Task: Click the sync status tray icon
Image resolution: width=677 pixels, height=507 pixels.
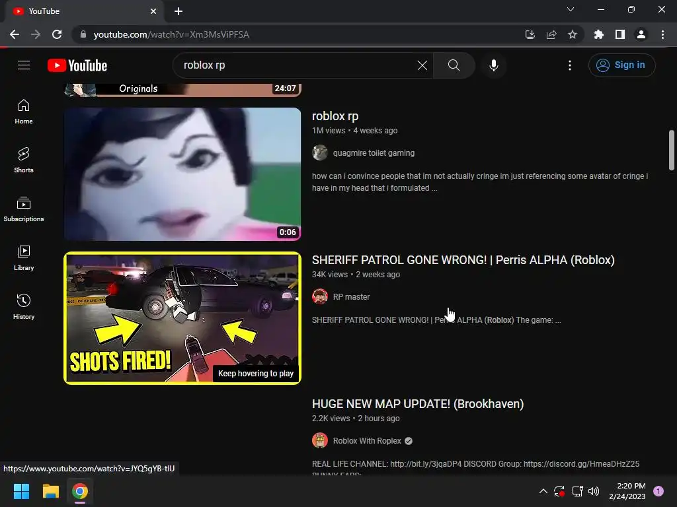Action: click(x=559, y=491)
